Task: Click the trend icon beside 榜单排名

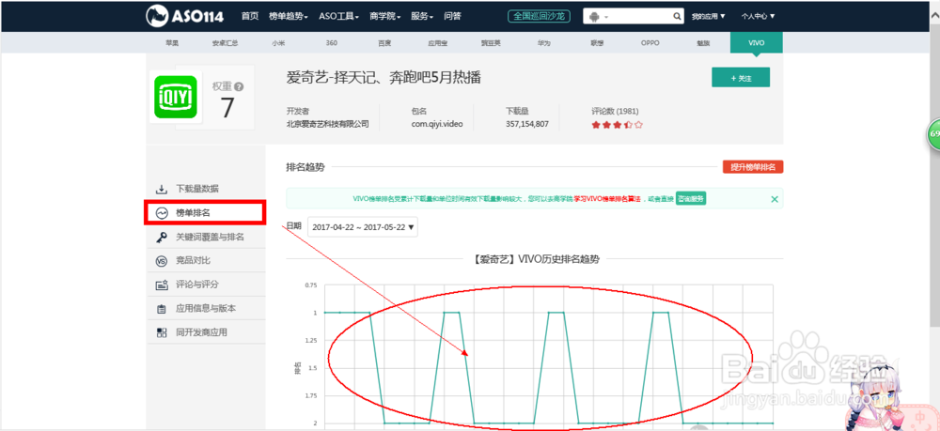Action: (x=162, y=213)
